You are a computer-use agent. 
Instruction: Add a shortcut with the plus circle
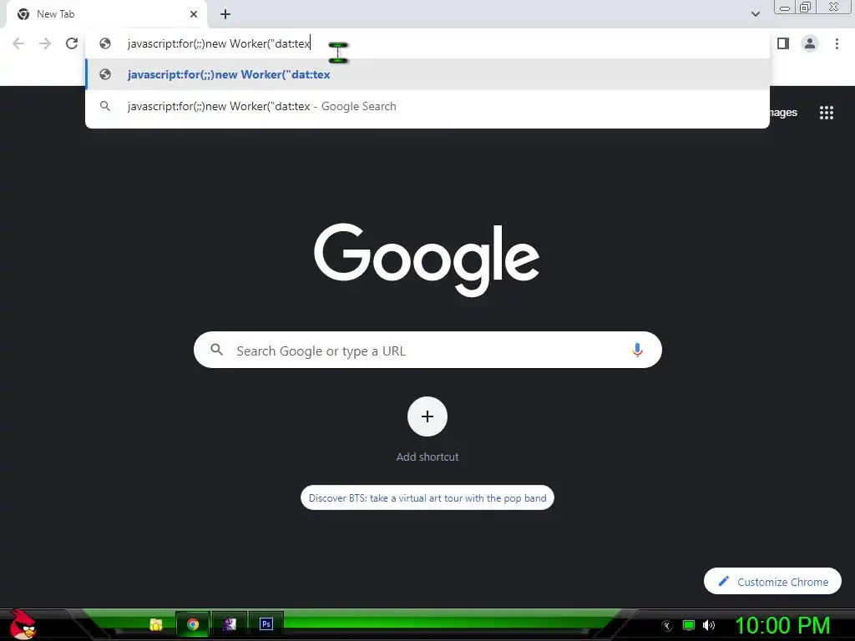[x=427, y=416]
